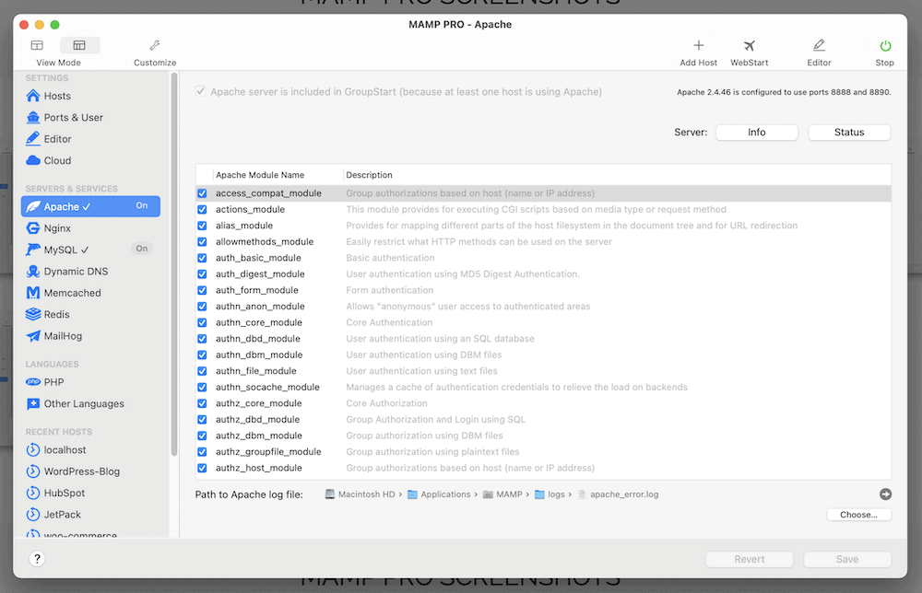922x593 pixels.
Task: Open Memcached service settings
Action: pyautogui.click(x=72, y=293)
